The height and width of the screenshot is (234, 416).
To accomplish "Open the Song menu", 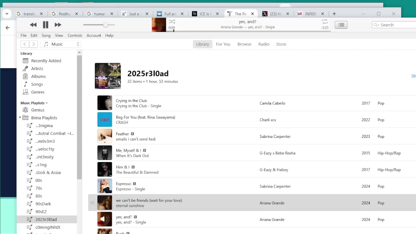I will [46, 35].
